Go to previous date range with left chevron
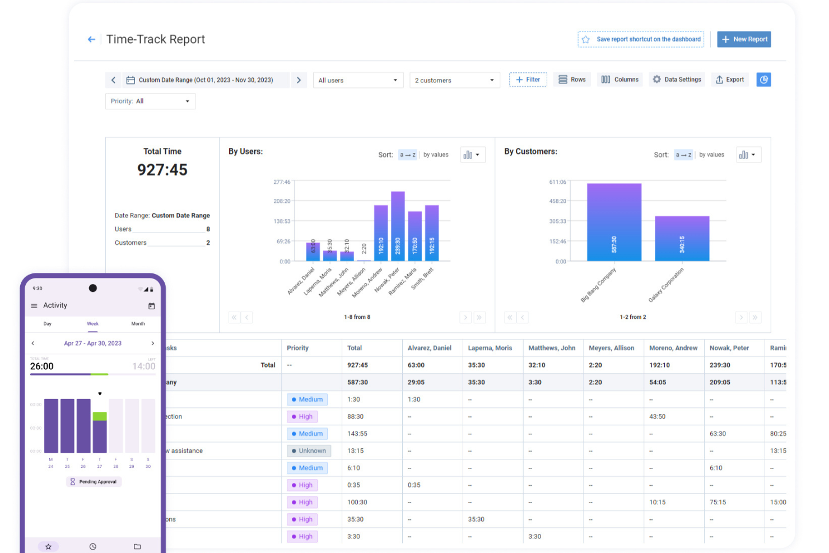The width and height of the screenshot is (829, 553). (113, 80)
